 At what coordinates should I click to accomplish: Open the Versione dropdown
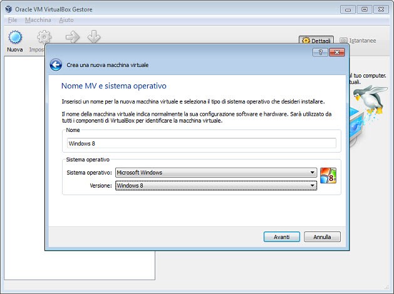click(216, 186)
